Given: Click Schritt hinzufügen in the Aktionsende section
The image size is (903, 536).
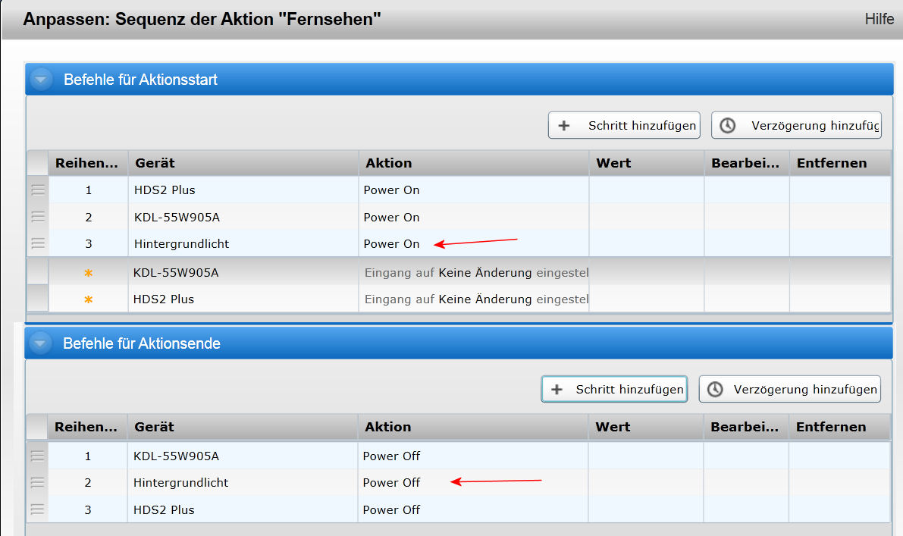Looking at the screenshot, I should 614,389.
